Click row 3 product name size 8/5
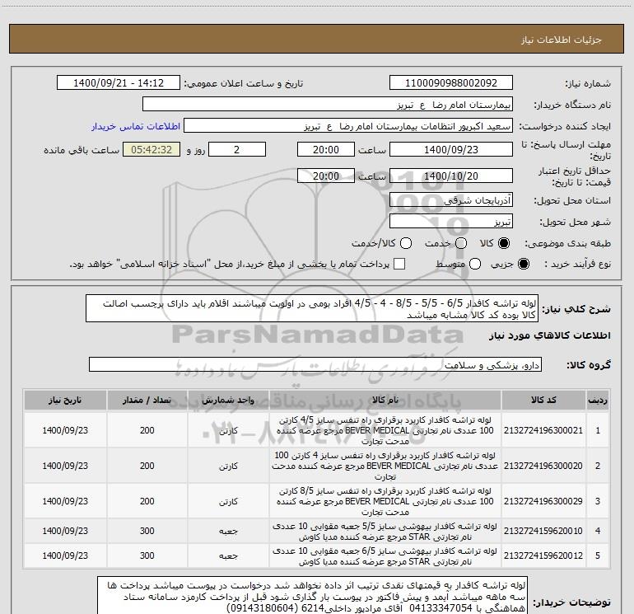This screenshot has width=634, height=614. coord(385,501)
